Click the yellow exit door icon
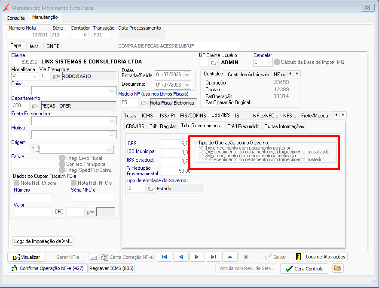The width and height of the screenshot is (379, 288). click(x=299, y=257)
